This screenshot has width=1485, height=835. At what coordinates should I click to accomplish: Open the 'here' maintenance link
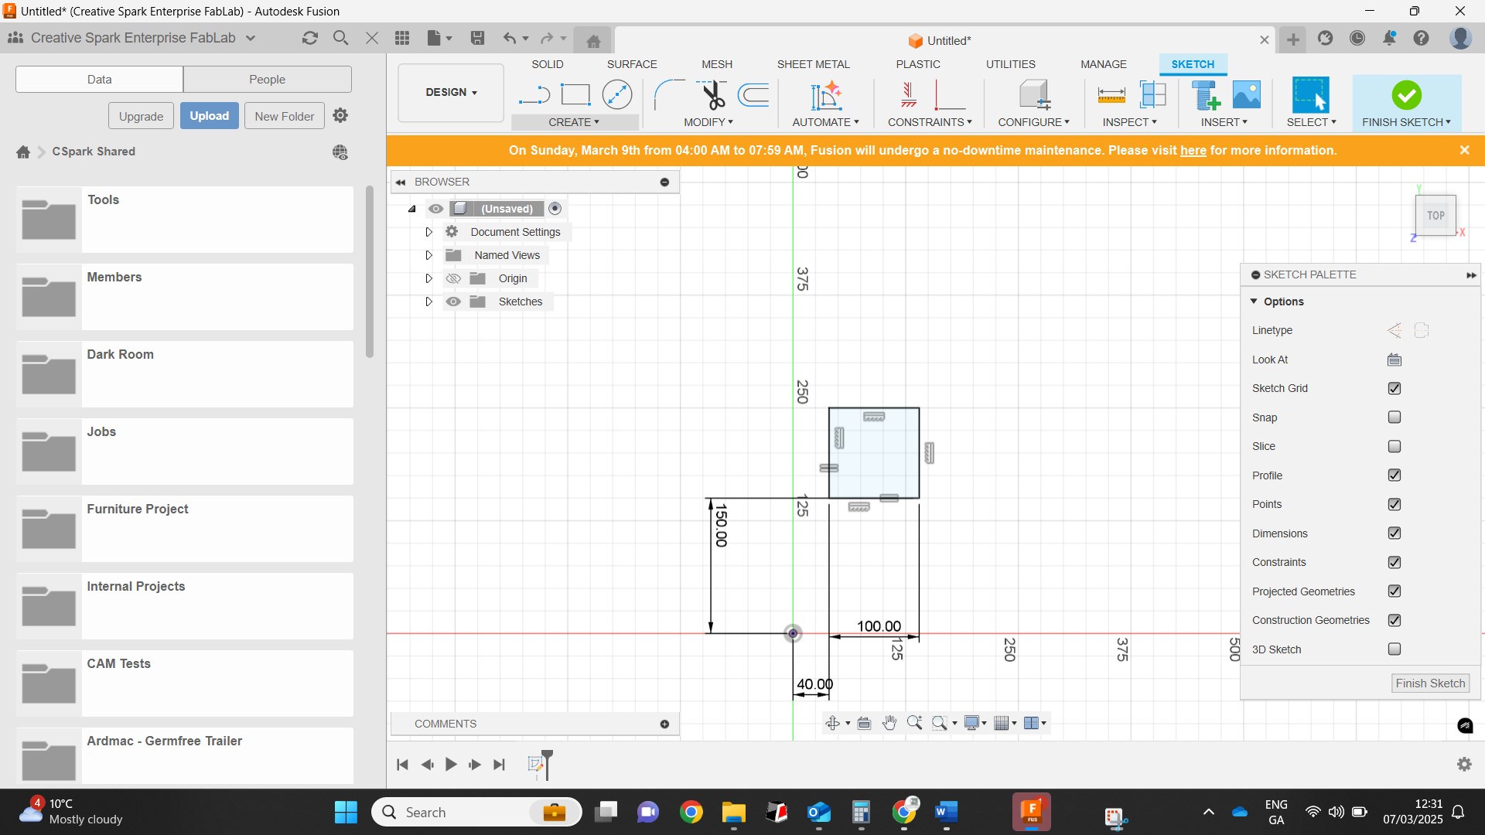tap(1193, 151)
